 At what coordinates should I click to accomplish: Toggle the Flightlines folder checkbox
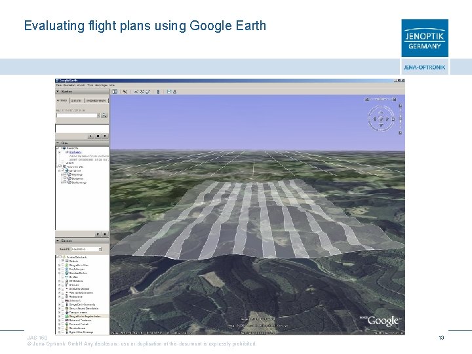point(65,174)
